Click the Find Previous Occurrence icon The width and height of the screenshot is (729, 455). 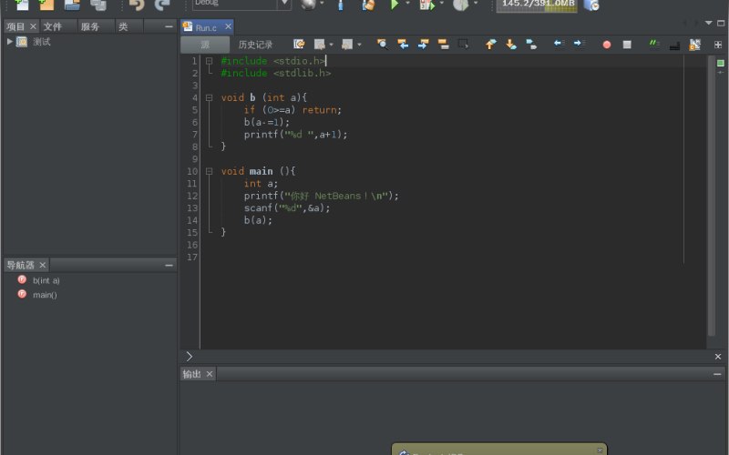[x=403, y=44]
